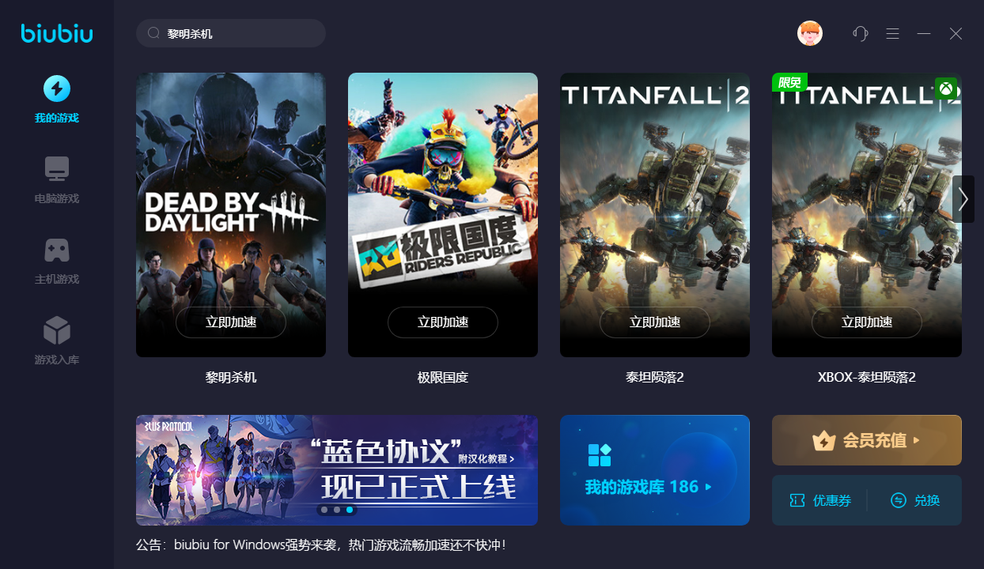Select the PC games monitor icon
The height and width of the screenshot is (569, 984).
pyautogui.click(x=56, y=168)
